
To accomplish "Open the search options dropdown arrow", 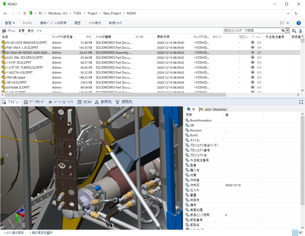I will (x=287, y=31).
